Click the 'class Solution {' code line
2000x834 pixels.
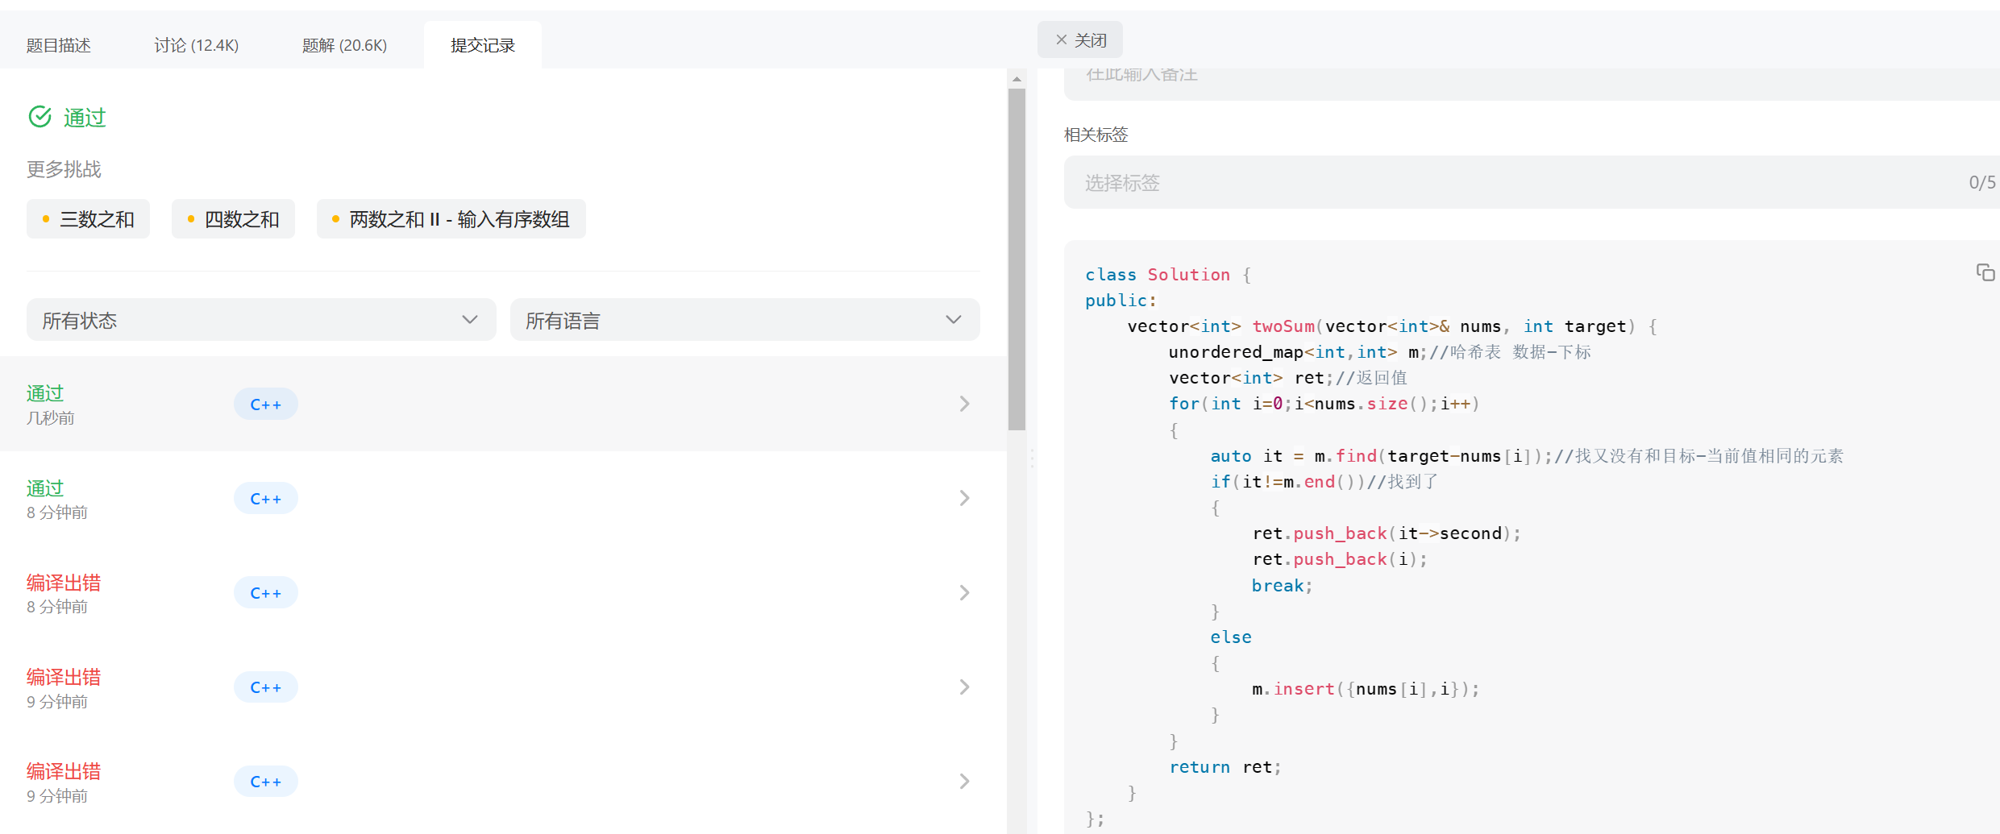point(1168,275)
